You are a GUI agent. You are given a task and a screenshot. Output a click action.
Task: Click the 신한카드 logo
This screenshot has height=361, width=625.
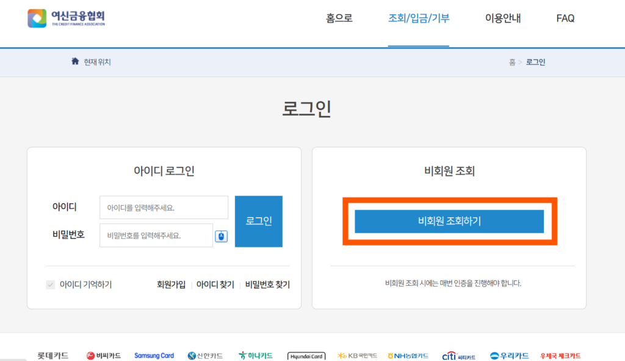click(x=205, y=356)
